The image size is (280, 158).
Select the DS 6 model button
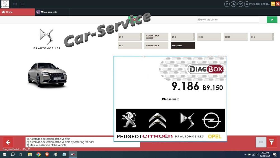tap(130, 45)
